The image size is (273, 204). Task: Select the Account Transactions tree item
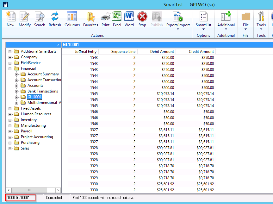[44, 80]
